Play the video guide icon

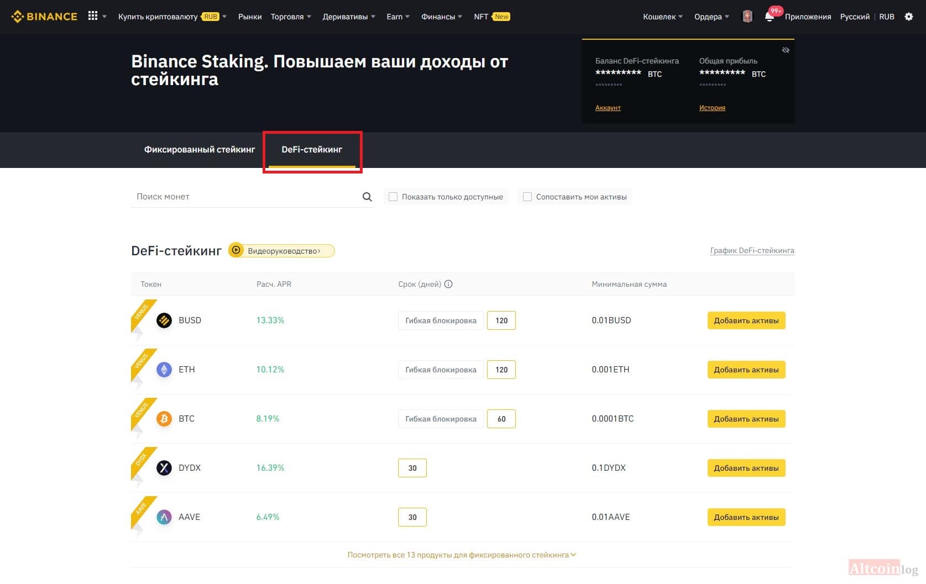[236, 250]
